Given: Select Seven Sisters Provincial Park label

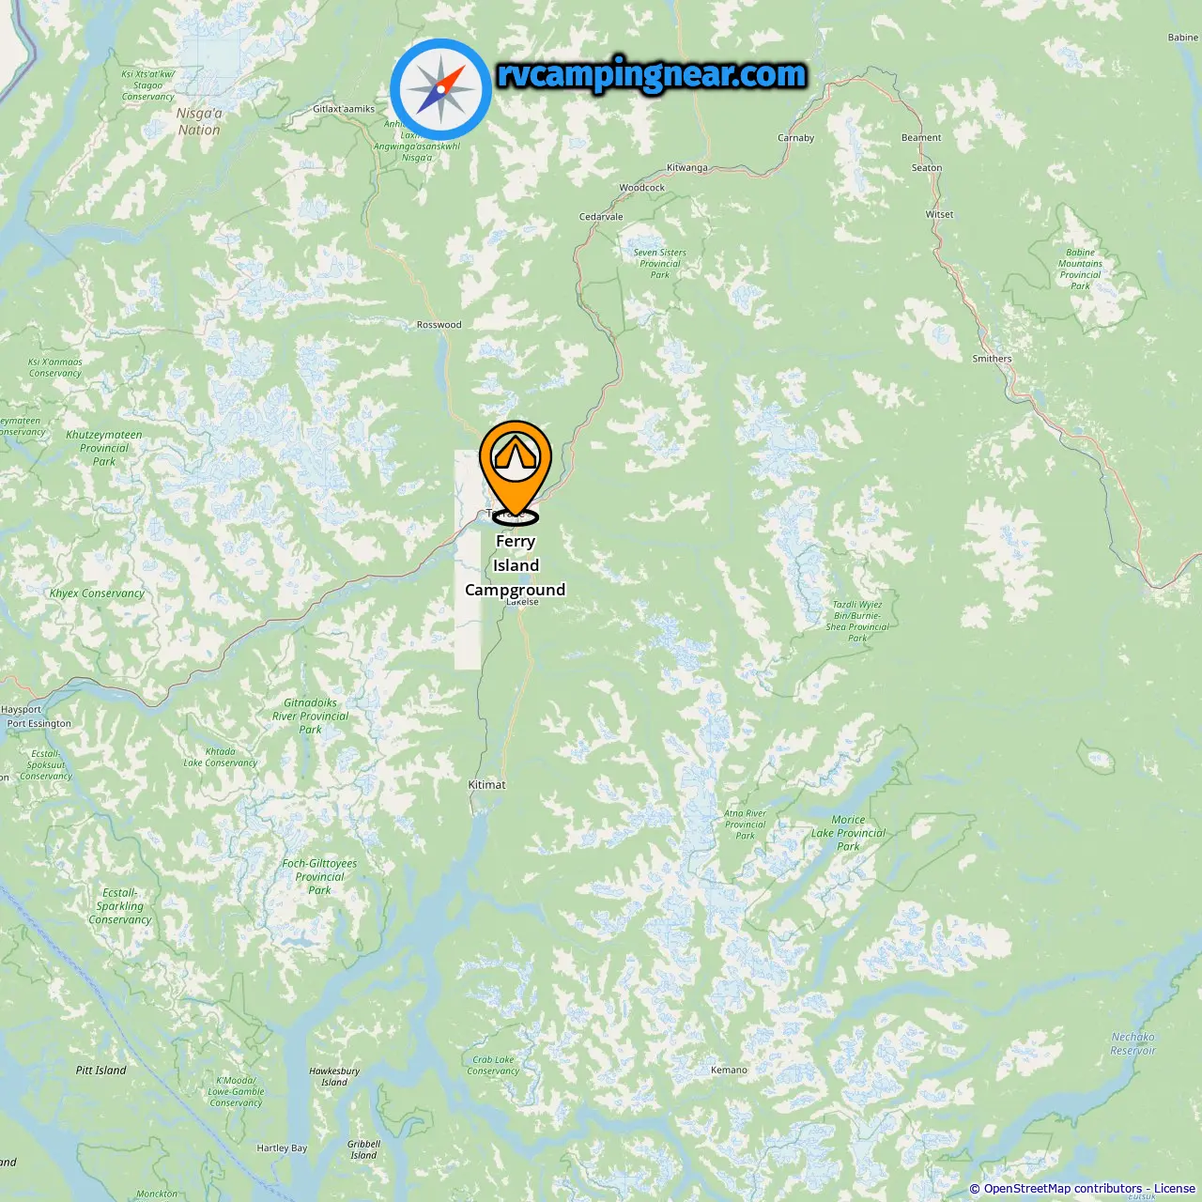Looking at the screenshot, I should (x=660, y=264).
